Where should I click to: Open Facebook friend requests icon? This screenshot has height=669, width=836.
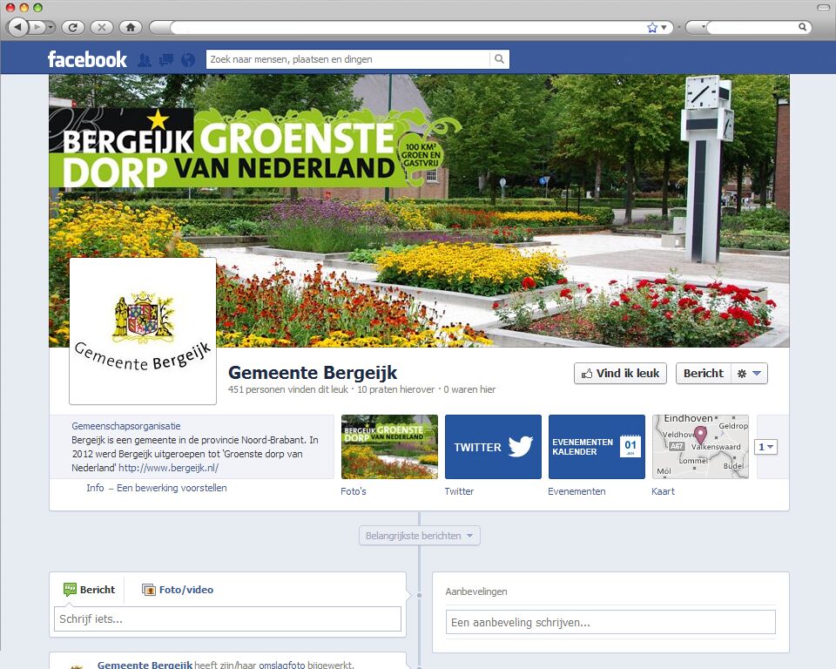coord(144,60)
